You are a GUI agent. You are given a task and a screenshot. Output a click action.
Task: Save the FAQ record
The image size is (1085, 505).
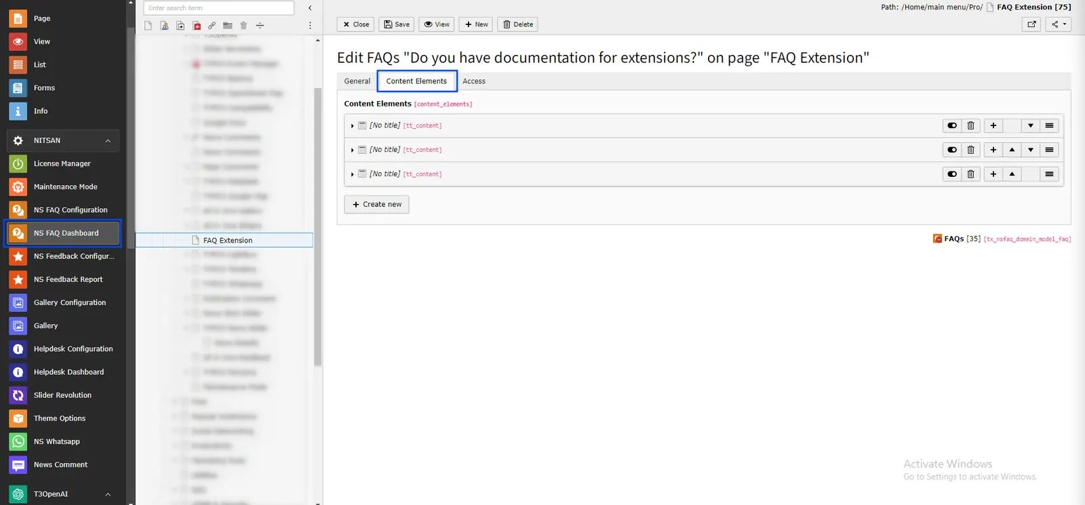click(x=396, y=24)
